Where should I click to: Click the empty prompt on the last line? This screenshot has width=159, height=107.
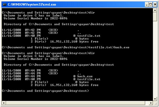pos(45,90)
